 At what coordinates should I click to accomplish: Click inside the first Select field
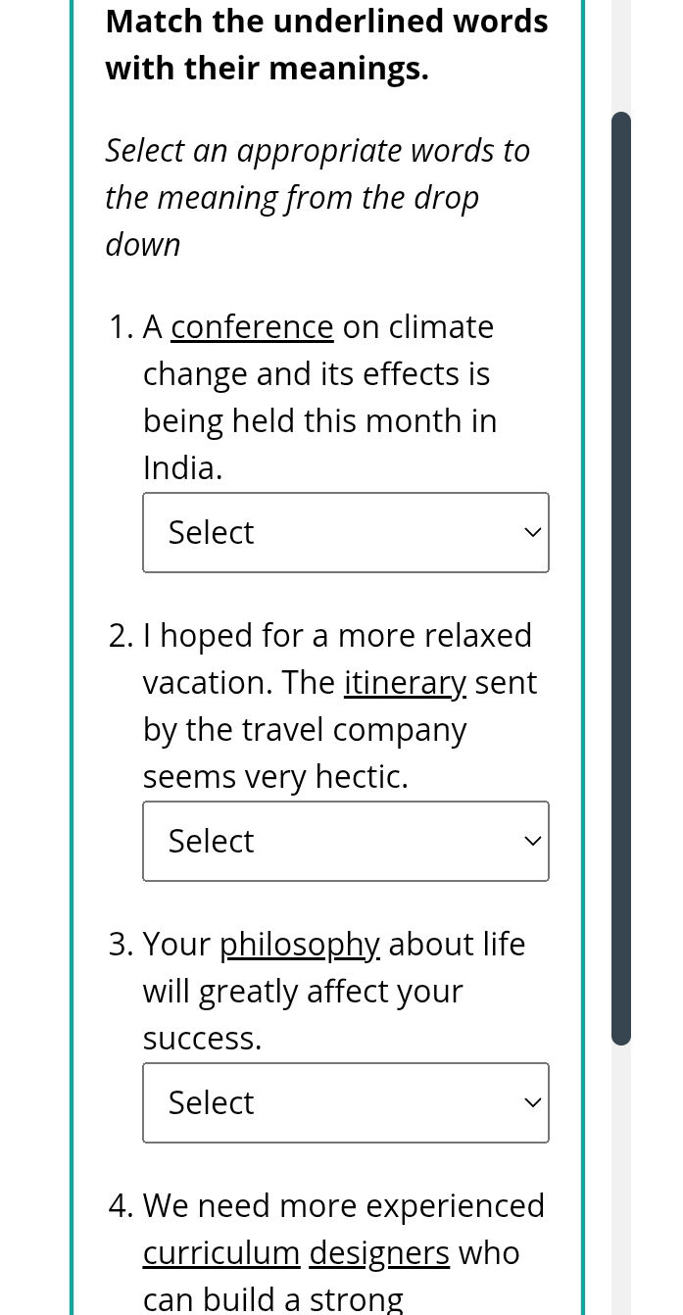(x=294, y=532)
